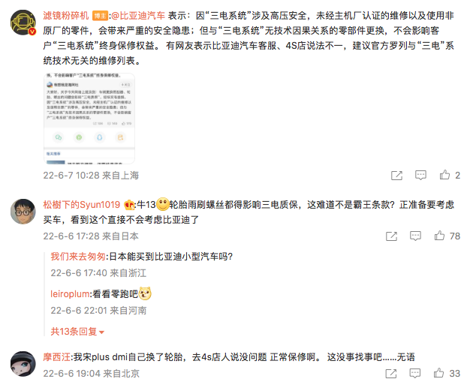Enlarge the attached screenshot thumbnail
This screenshot has height=382, width=470.
[89, 119]
